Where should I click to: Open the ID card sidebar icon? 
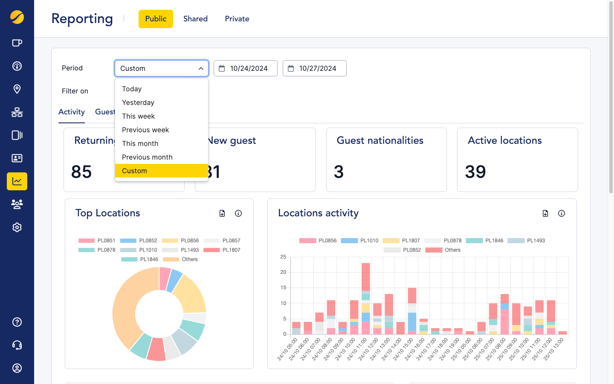point(17,158)
